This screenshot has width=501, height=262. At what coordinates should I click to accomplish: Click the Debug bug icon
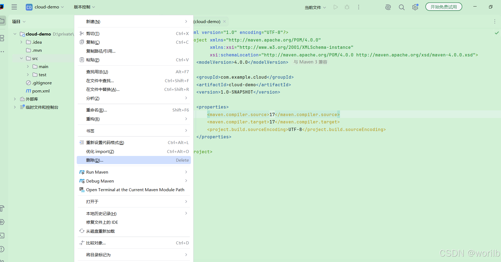point(347,7)
